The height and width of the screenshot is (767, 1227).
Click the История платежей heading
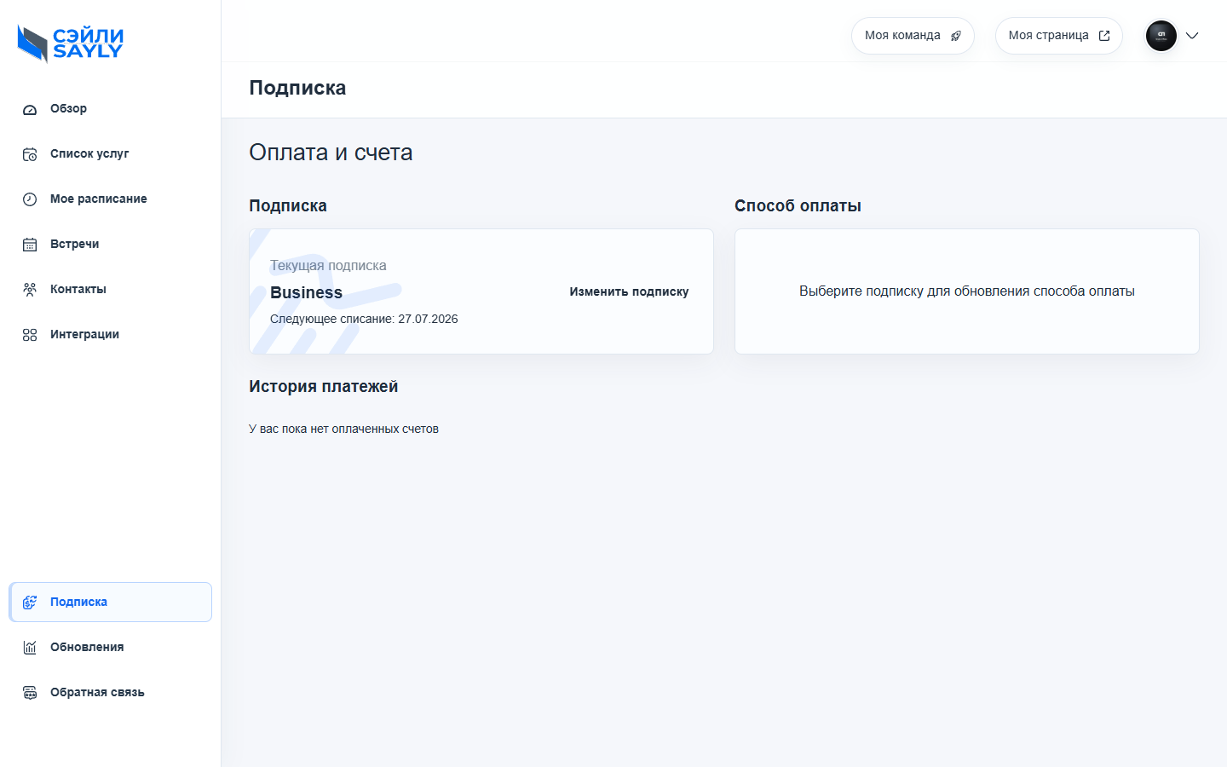tap(324, 386)
